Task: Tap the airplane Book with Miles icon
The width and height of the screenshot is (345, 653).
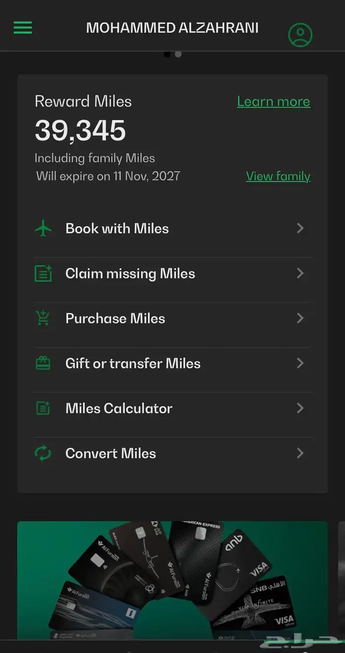Action: (x=43, y=229)
